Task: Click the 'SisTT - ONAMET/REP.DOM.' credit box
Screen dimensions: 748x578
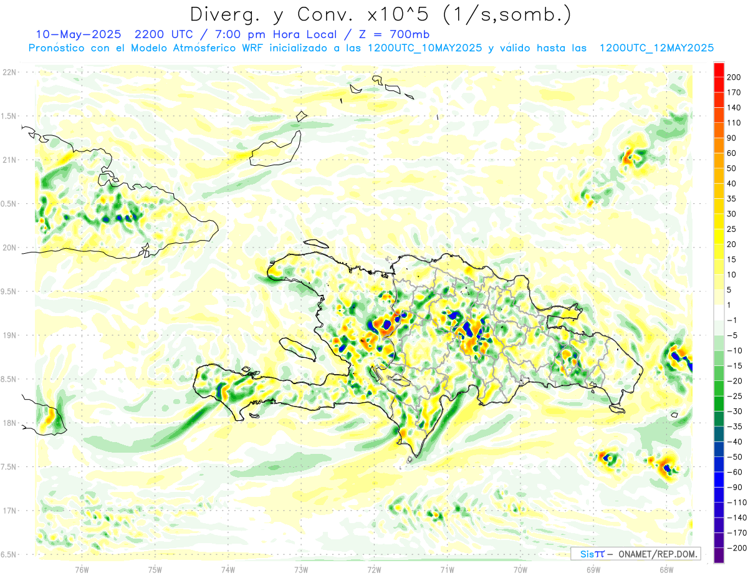Action: (635, 554)
